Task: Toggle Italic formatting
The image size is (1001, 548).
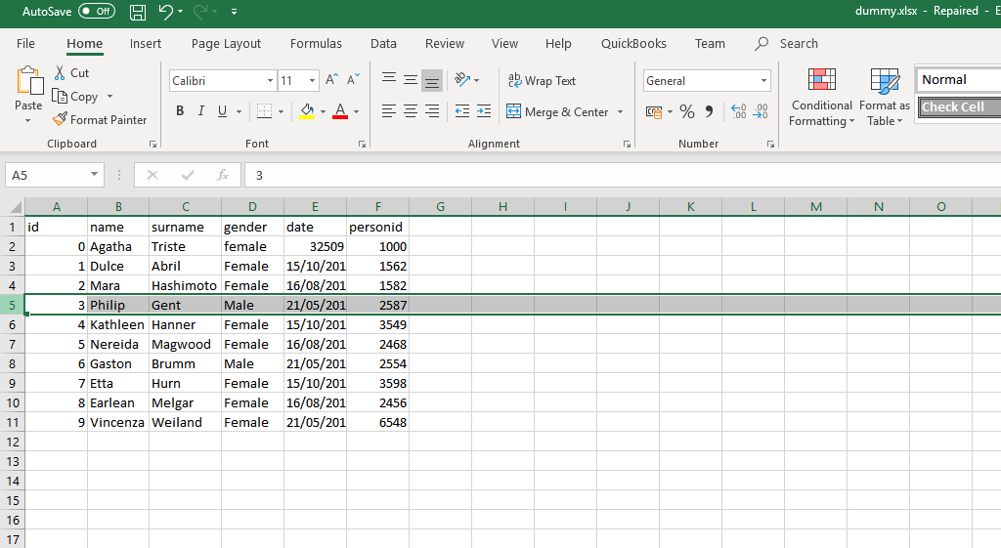Action: click(x=201, y=111)
